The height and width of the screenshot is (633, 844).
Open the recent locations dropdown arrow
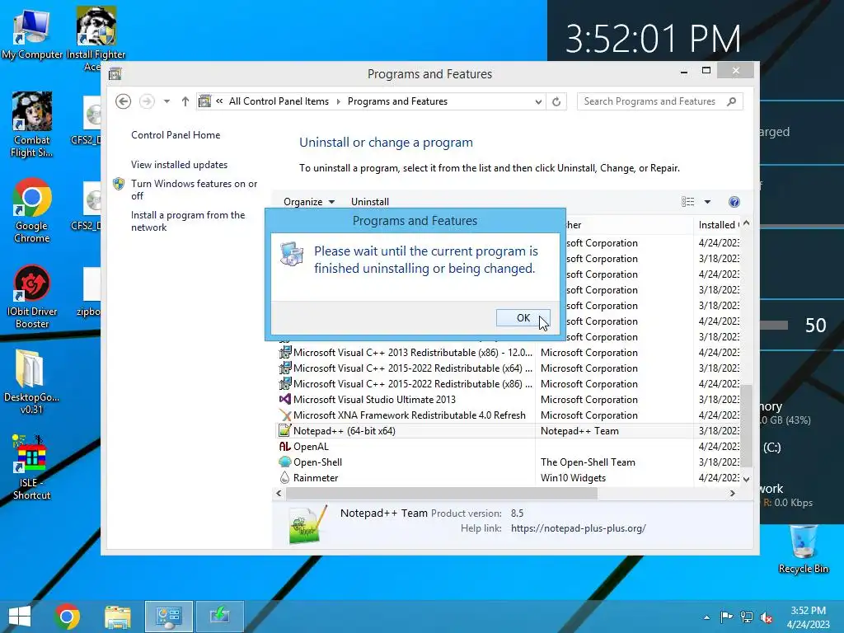point(166,101)
